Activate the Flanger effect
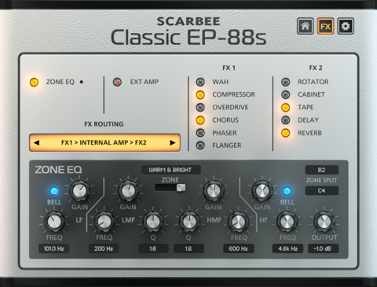 tap(200, 145)
